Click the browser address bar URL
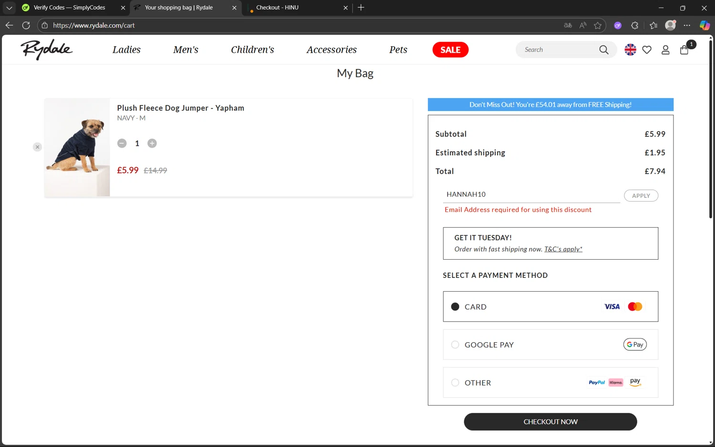 point(94,25)
